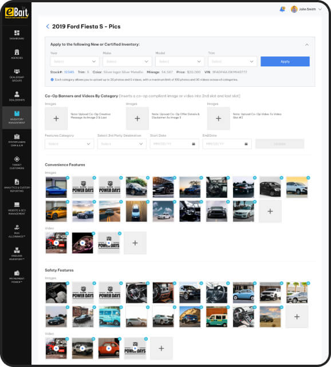Play the red car video in Safety Features
331x367 pixels.
pyautogui.click(x=109, y=348)
